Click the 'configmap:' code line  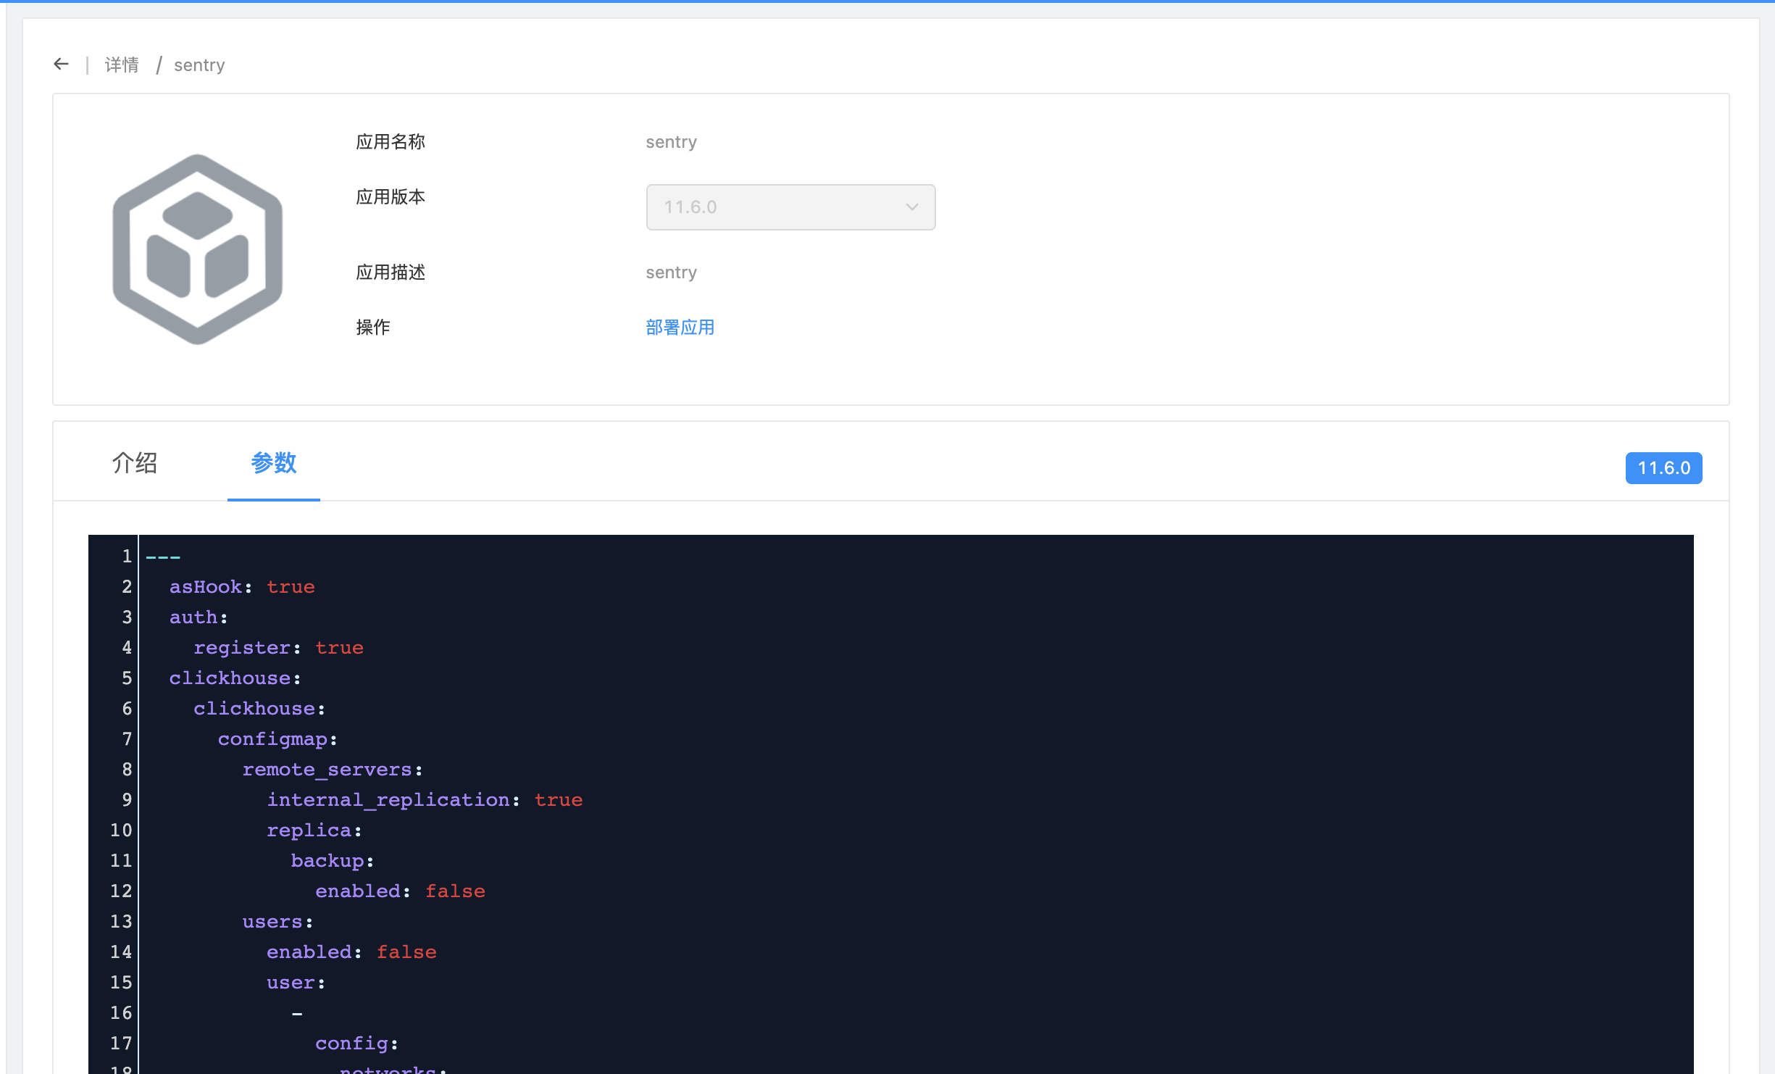pyautogui.click(x=277, y=739)
